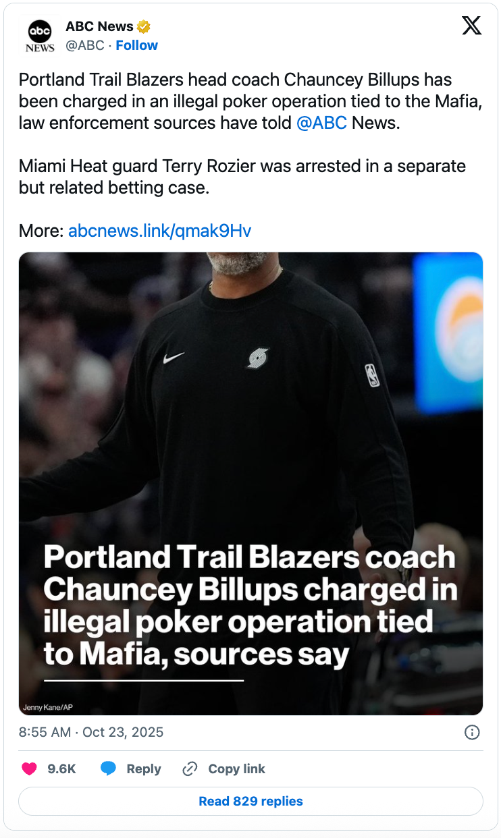Click the ABC News display name
Screen dimensions: 501x838
[x=99, y=27]
